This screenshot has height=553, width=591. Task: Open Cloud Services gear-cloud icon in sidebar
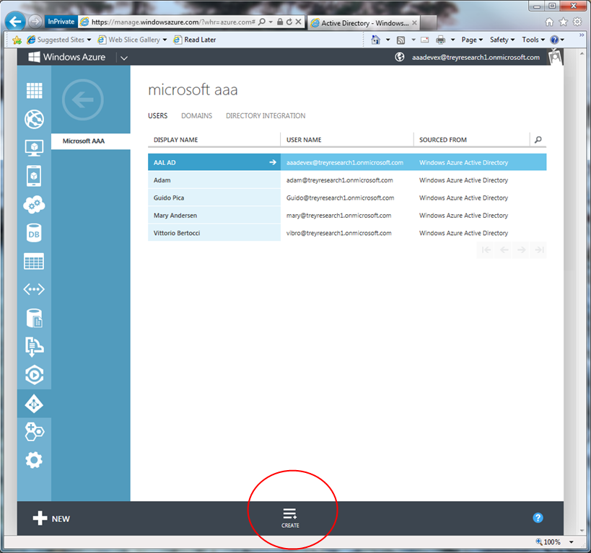click(x=34, y=205)
